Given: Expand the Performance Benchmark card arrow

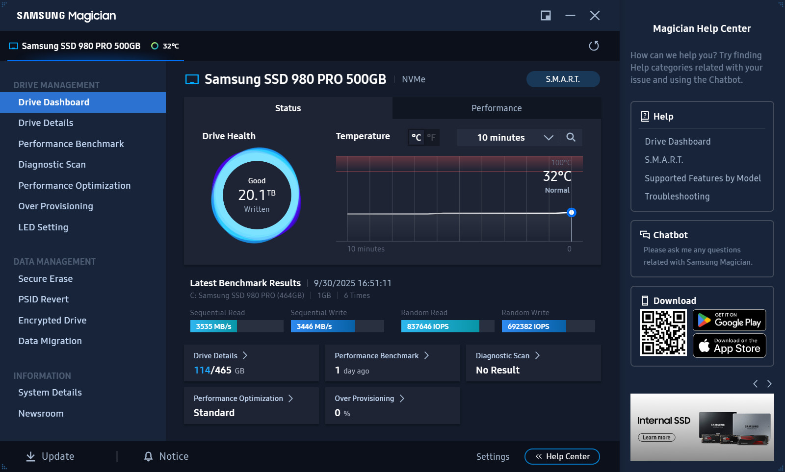Looking at the screenshot, I should pos(426,355).
